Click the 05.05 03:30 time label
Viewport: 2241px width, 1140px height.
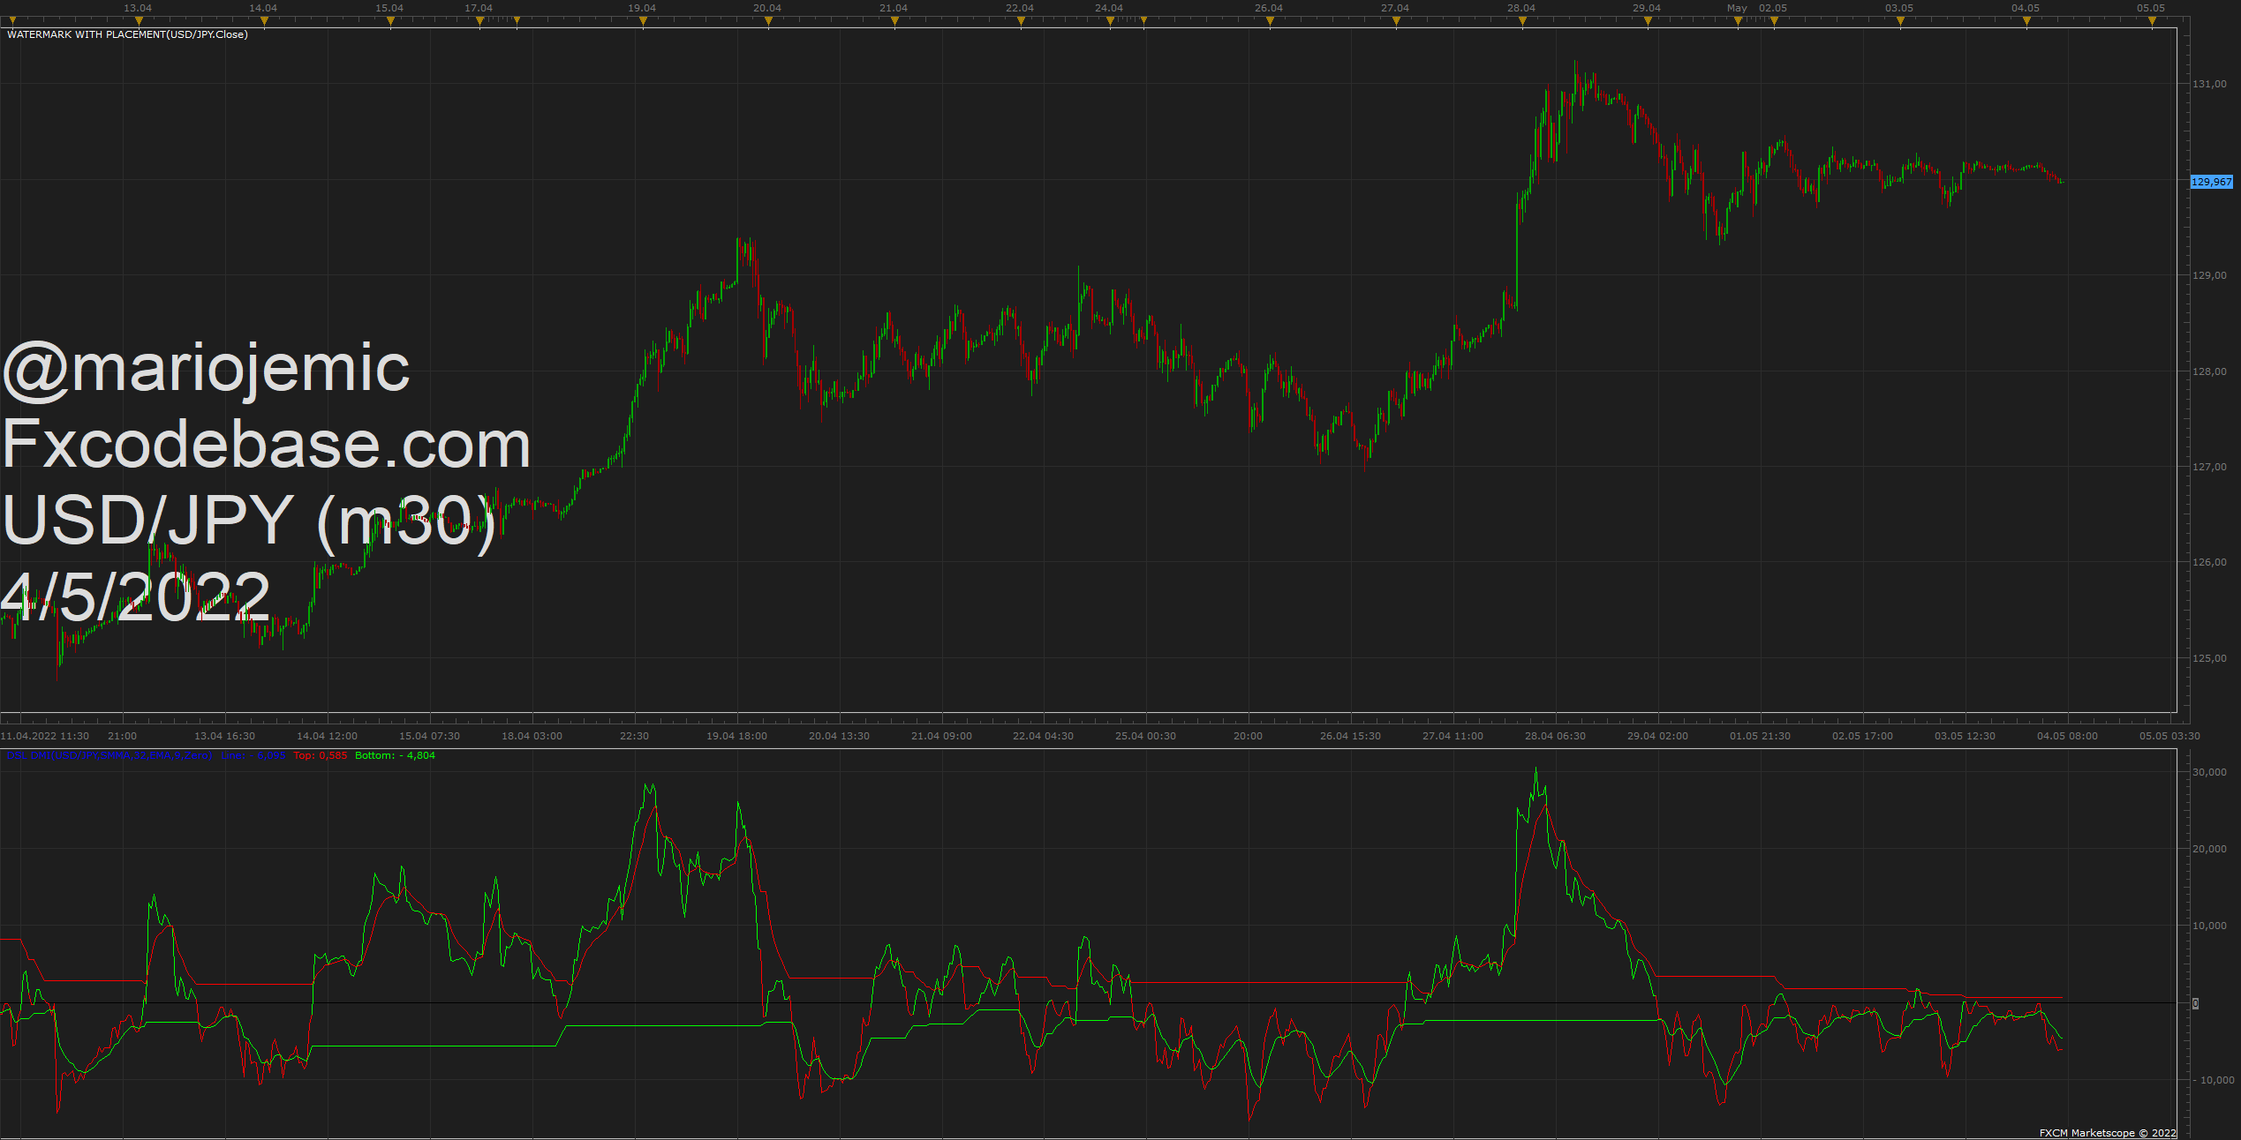2169,736
